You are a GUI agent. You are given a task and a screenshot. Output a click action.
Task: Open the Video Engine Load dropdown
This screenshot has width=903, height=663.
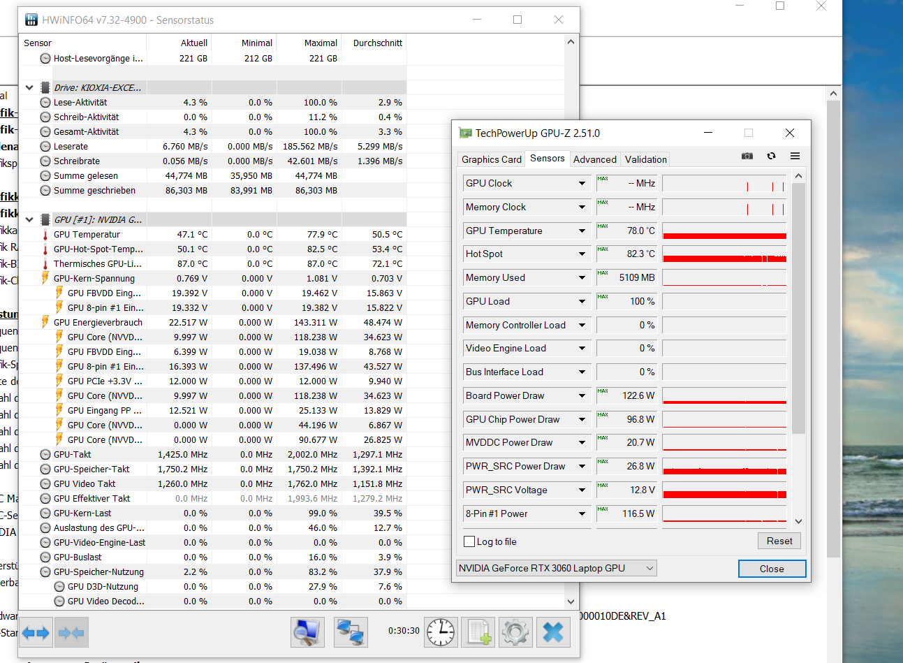click(582, 349)
